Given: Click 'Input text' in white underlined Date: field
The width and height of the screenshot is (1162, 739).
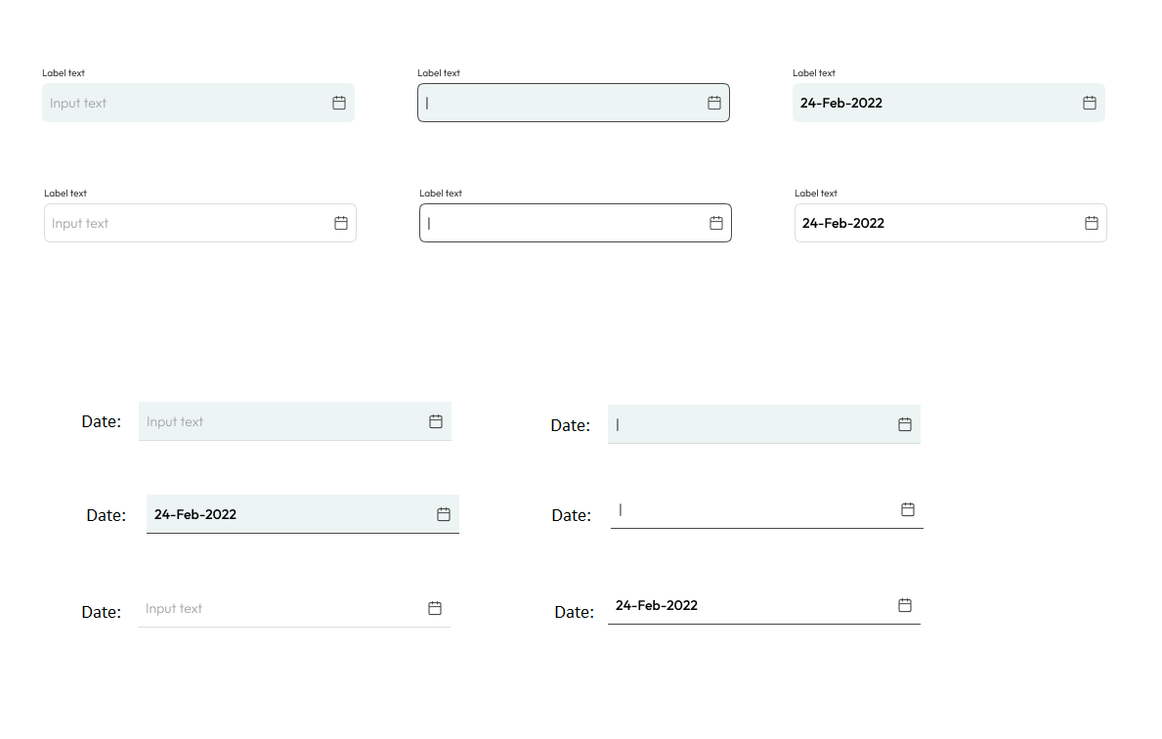Looking at the screenshot, I should tap(174, 609).
